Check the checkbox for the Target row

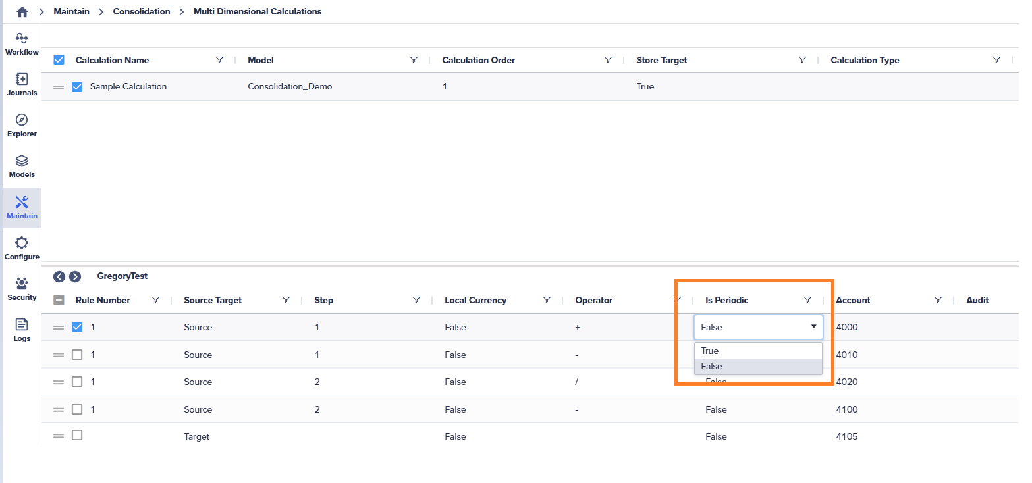pos(77,436)
